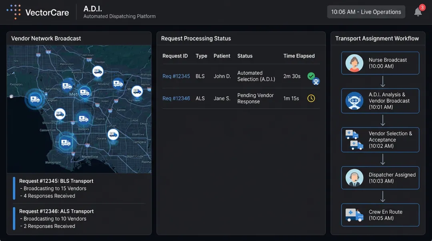The width and height of the screenshot is (432, 241).
Task: Click the 1m 15s elapsed time
Action: [x=291, y=98]
